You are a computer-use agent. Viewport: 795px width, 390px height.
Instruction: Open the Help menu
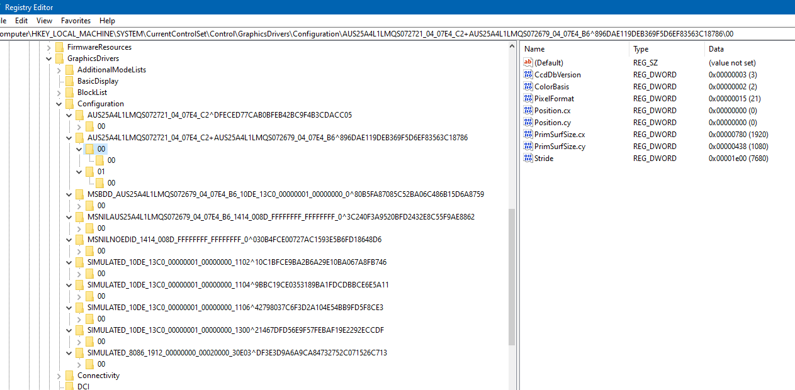[107, 21]
